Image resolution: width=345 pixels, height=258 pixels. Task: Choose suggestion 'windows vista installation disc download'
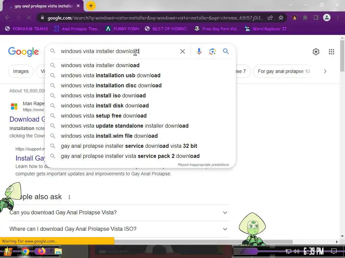click(140, 86)
